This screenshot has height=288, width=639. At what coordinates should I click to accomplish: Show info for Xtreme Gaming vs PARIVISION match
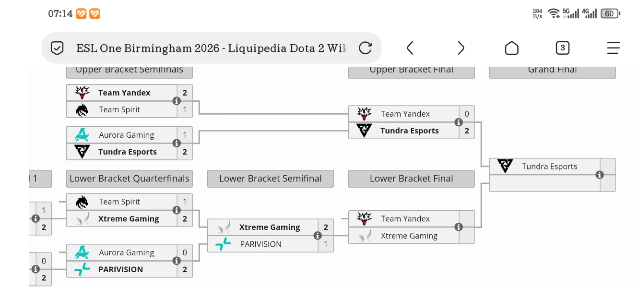pos(318,236)
